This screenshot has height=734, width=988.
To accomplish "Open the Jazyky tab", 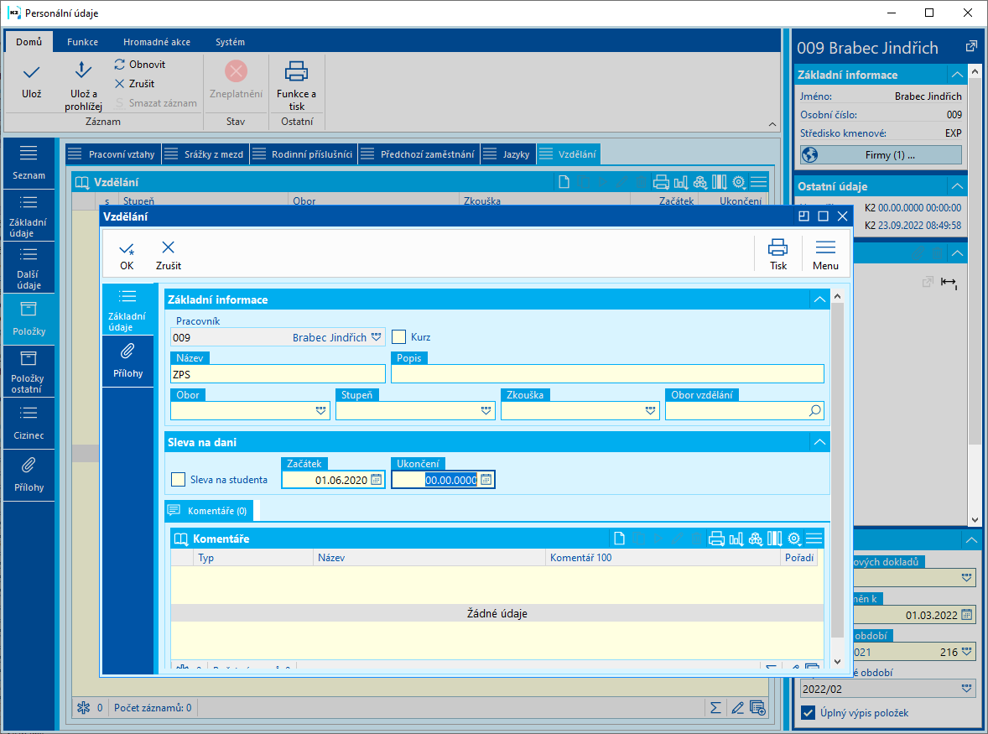I will [x=508, y=154].
